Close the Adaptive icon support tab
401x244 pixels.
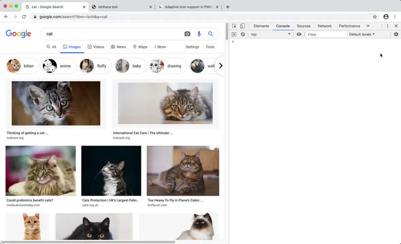[x=217, y=7]
